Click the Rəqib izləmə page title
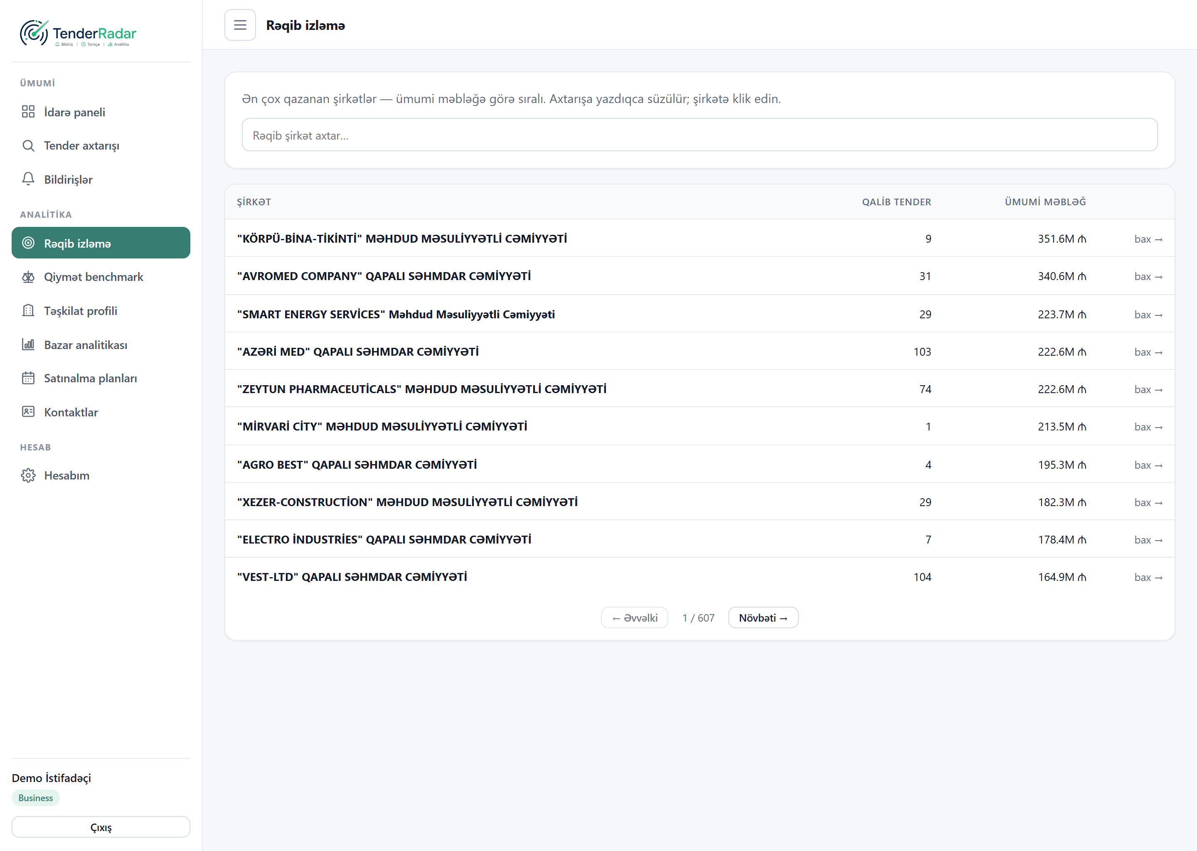The height and width of the screenshot is (851, 1197). (x=305, y=26)
